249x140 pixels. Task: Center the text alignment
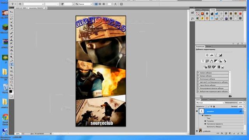[x=100, y=4]
